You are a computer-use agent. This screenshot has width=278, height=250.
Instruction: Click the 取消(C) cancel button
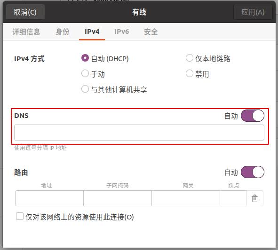25,12
